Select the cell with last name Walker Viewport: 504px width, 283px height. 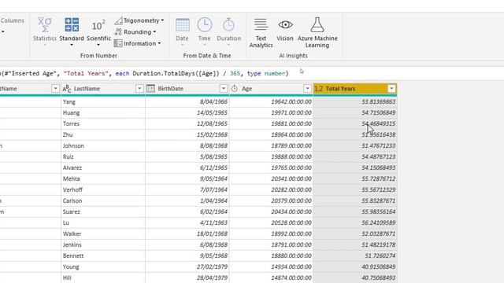103,234
